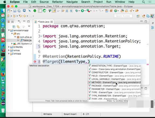The width and height of the screenshot is (155, 118).
Task: Click the New Java Project icon
Action: (x=107, y=11)
